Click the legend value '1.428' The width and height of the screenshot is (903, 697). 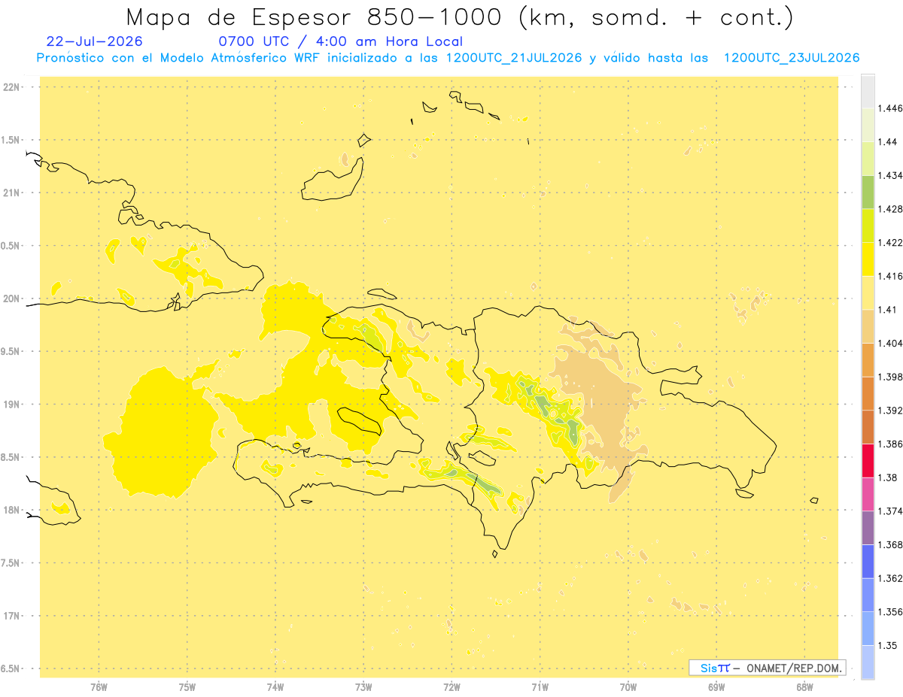890,209
